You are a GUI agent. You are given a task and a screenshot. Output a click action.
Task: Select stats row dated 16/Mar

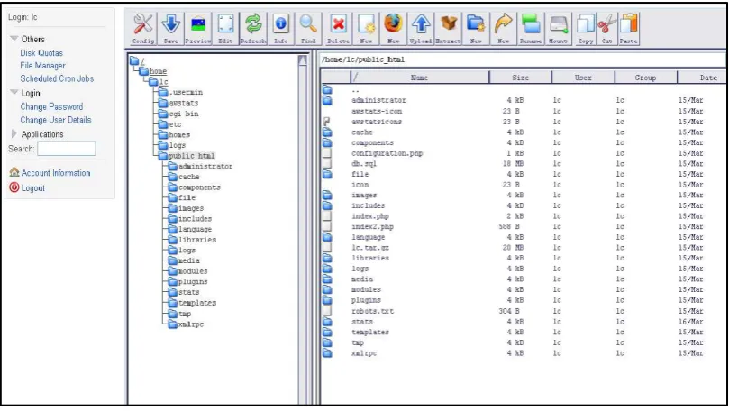[x=525, y=322]
